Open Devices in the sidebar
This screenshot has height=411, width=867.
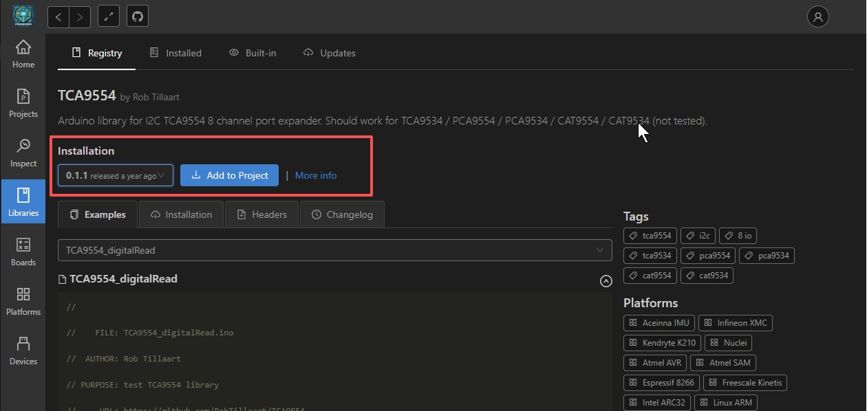(23, 352)
